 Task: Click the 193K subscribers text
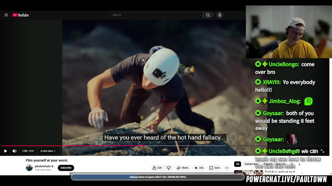pyautogui.click(x=43, y=170)
